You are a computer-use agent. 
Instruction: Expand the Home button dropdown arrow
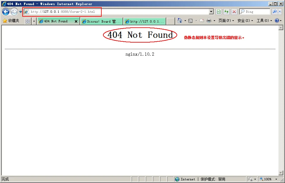coord(185,21)
